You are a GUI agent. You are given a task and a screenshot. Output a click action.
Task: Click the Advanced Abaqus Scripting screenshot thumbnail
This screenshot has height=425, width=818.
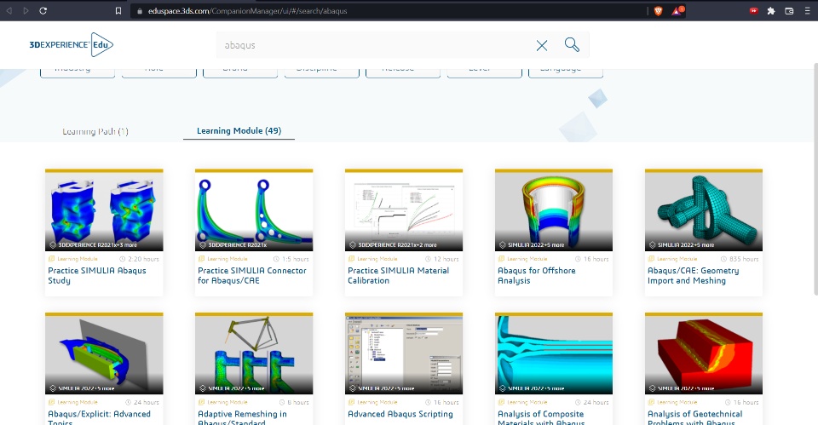[x=404, y=354]
